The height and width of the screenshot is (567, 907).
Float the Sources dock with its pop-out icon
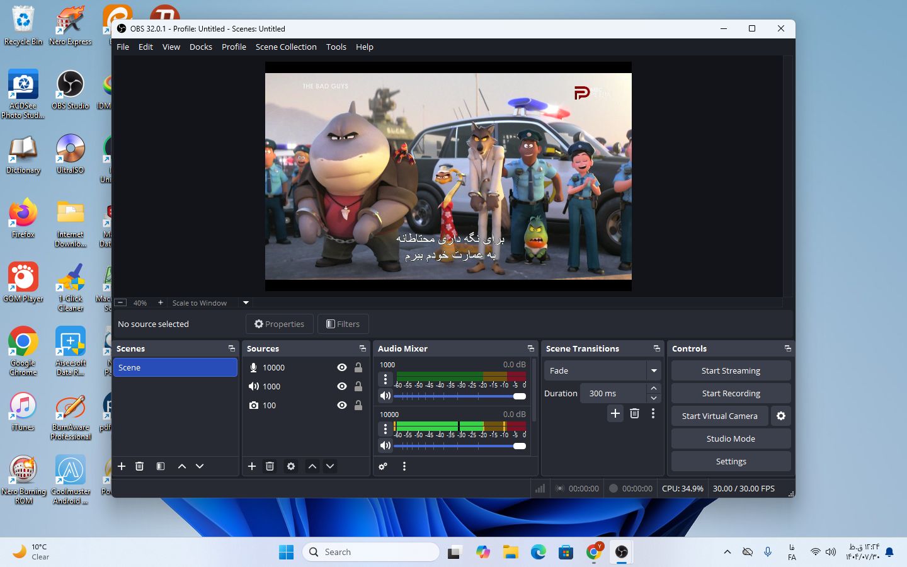363,348
